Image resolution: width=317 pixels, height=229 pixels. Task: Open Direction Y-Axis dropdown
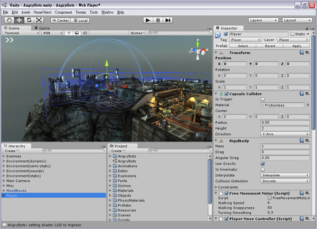pyautogui.click(x=285, y=134)
